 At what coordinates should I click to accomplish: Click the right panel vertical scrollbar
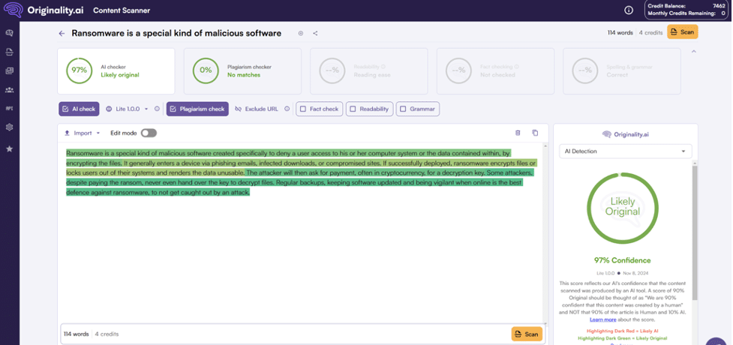(x=695, y=232)
